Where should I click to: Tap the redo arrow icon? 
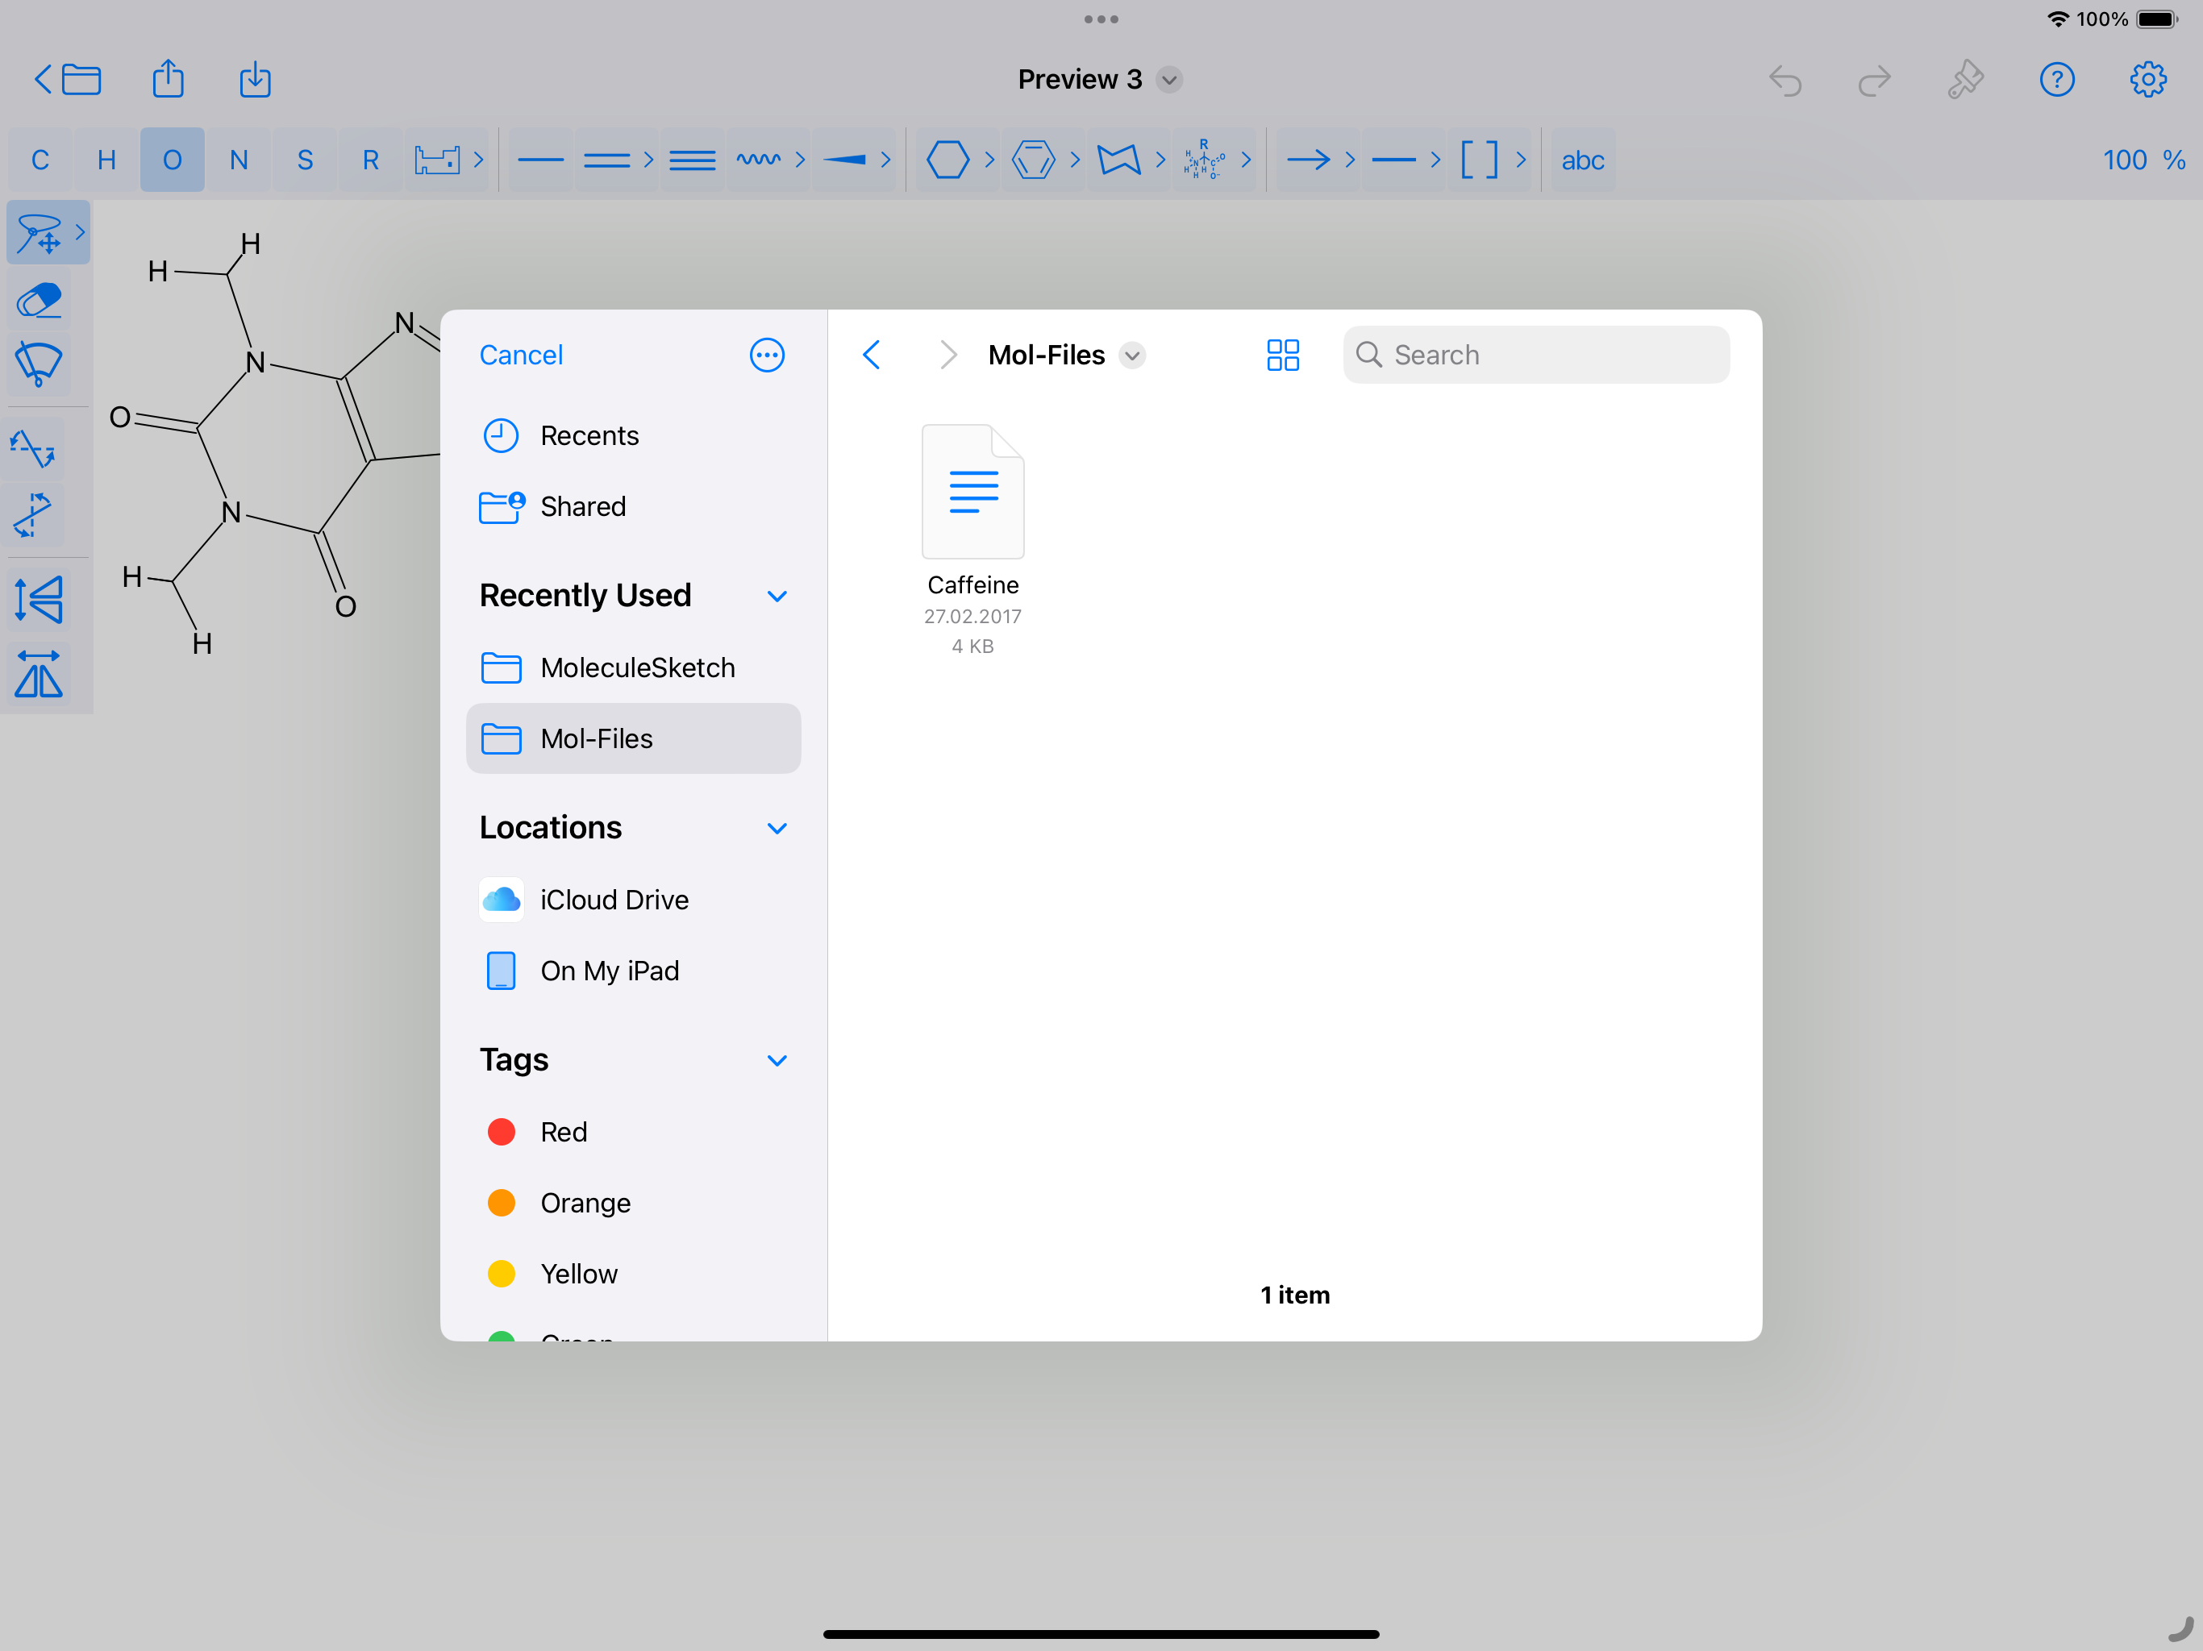click(x=1874, y=80)
